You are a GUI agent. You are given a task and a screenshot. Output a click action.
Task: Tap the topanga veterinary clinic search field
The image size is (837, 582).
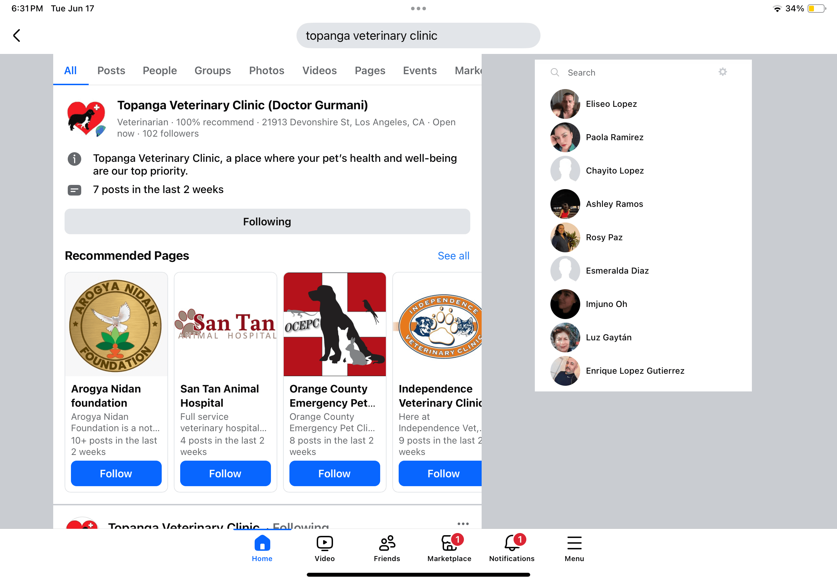(x=418, y=35)
